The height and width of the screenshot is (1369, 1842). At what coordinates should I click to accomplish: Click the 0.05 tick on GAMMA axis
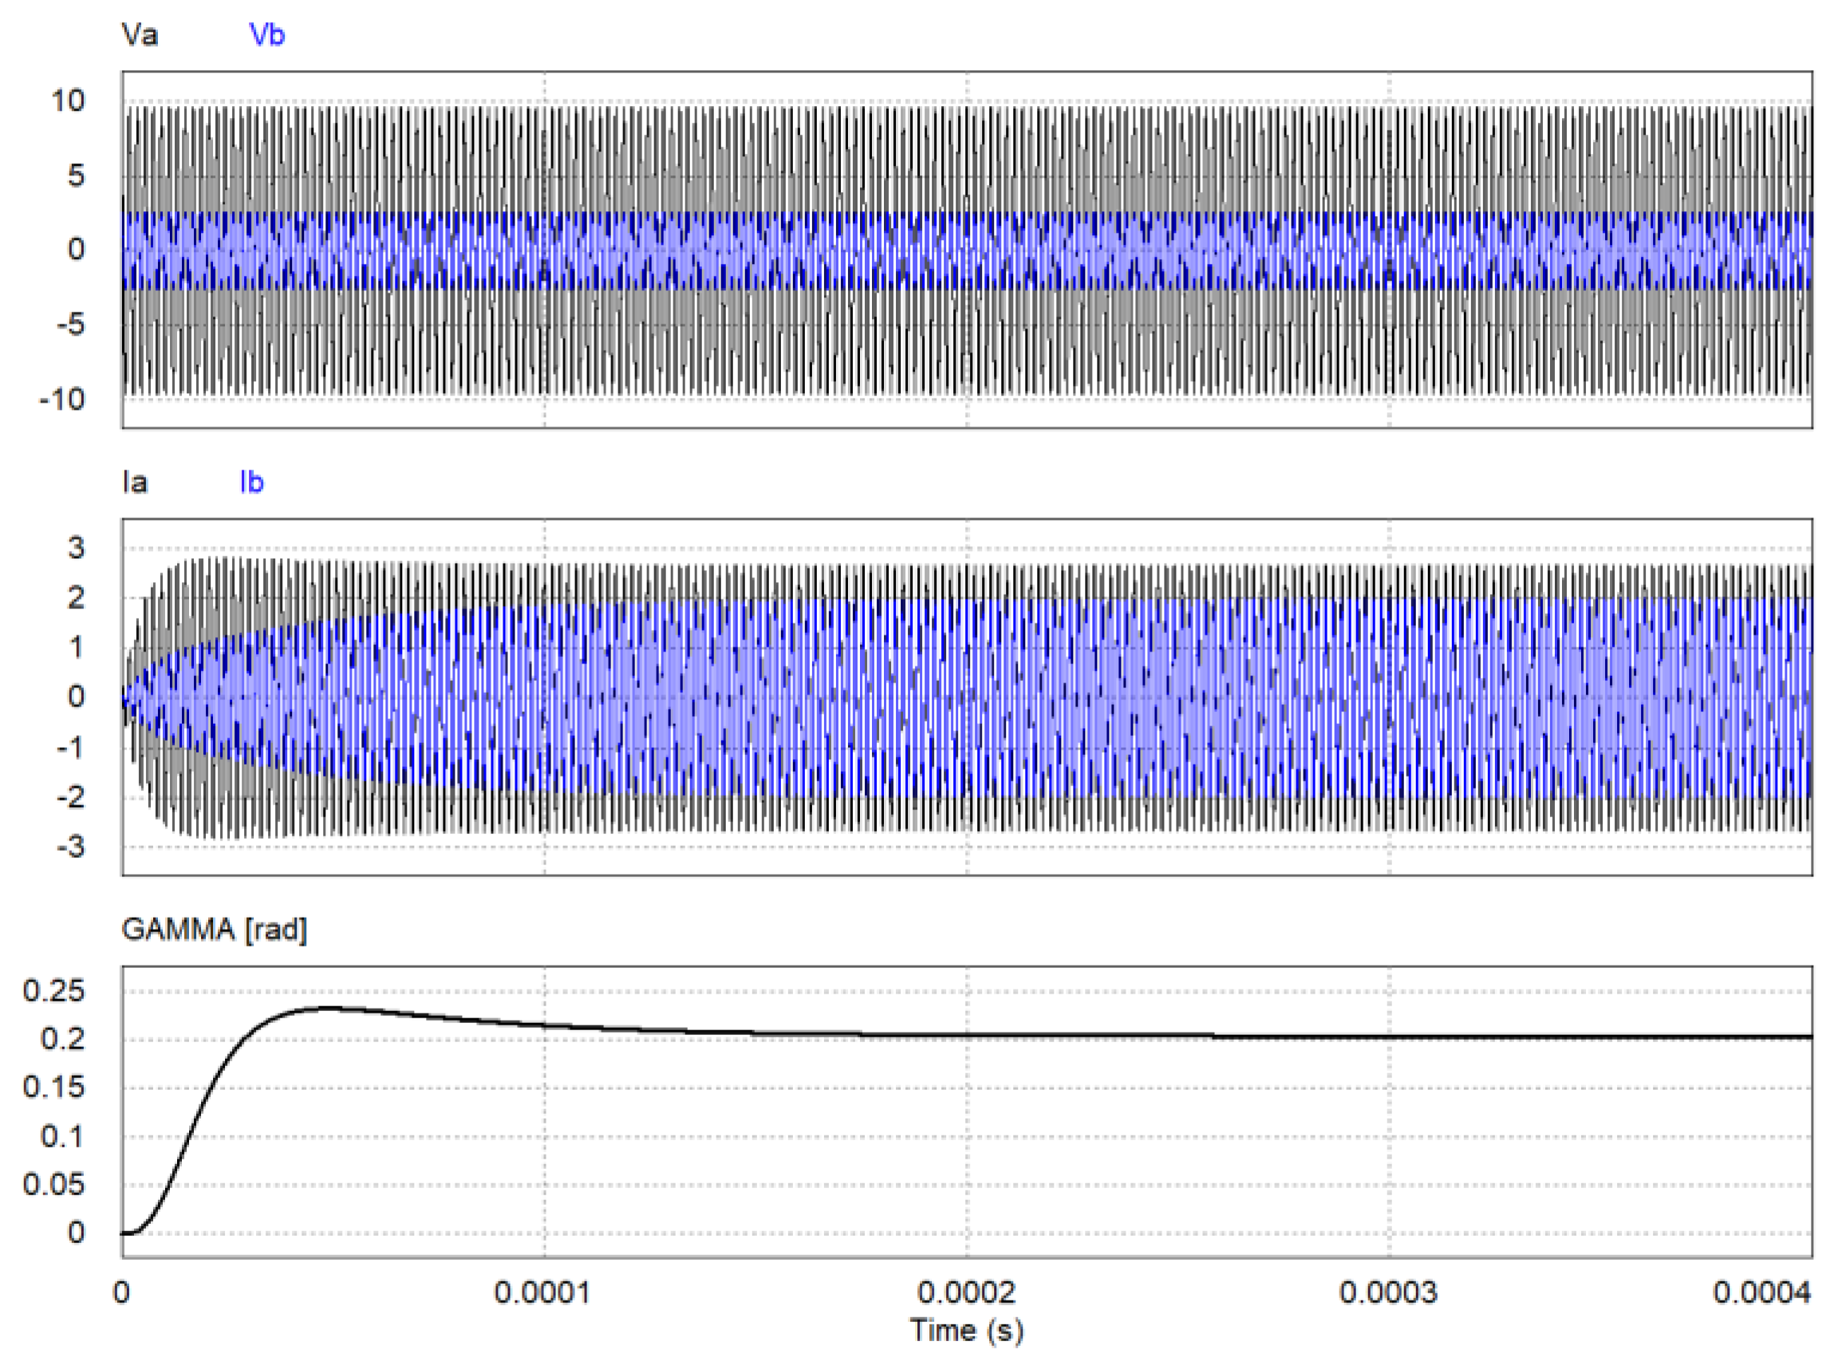(x=54, y=1184)
